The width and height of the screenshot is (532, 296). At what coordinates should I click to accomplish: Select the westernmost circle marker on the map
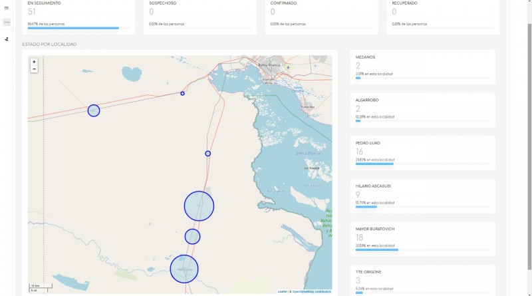pyautogui.click(x=94, y=110)
